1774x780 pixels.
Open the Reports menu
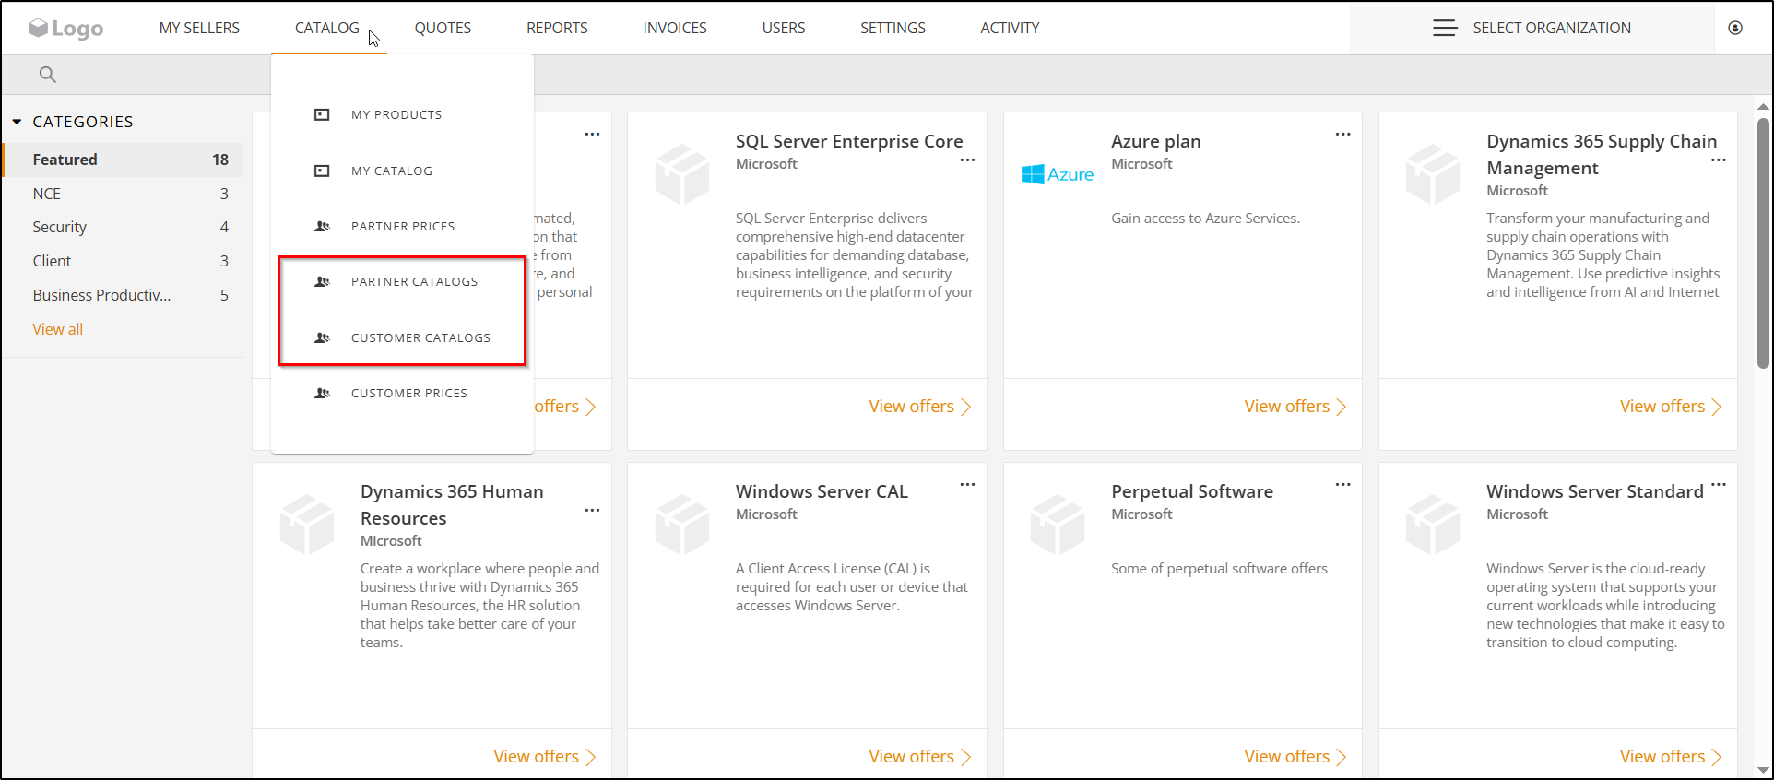(x=557, y=28)
